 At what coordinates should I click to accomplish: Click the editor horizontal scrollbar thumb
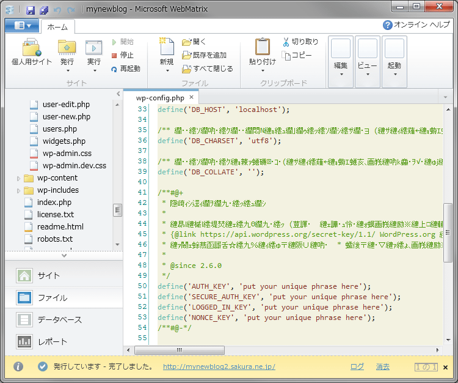tap(180, 350)
